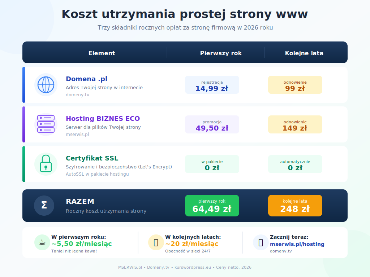Click the coffee cup icon near W pierwszym roku
Image resolution: width=370 pixels, height=277 pixels.
[x=42, y=243]
